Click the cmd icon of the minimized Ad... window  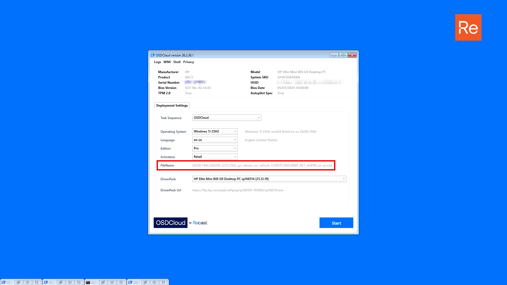[88, 283]
